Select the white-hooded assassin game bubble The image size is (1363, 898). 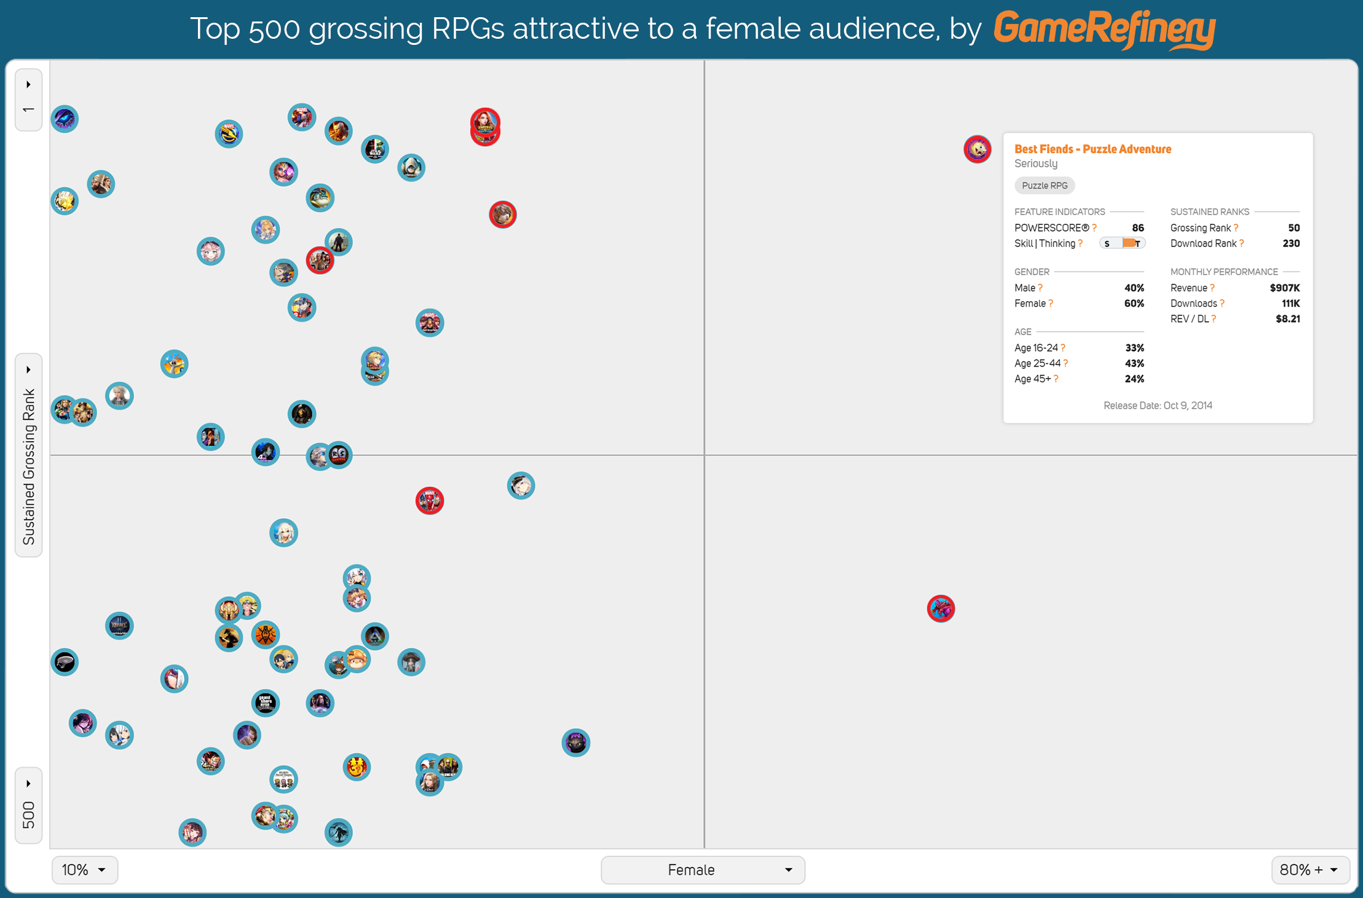tap(411, 167)
